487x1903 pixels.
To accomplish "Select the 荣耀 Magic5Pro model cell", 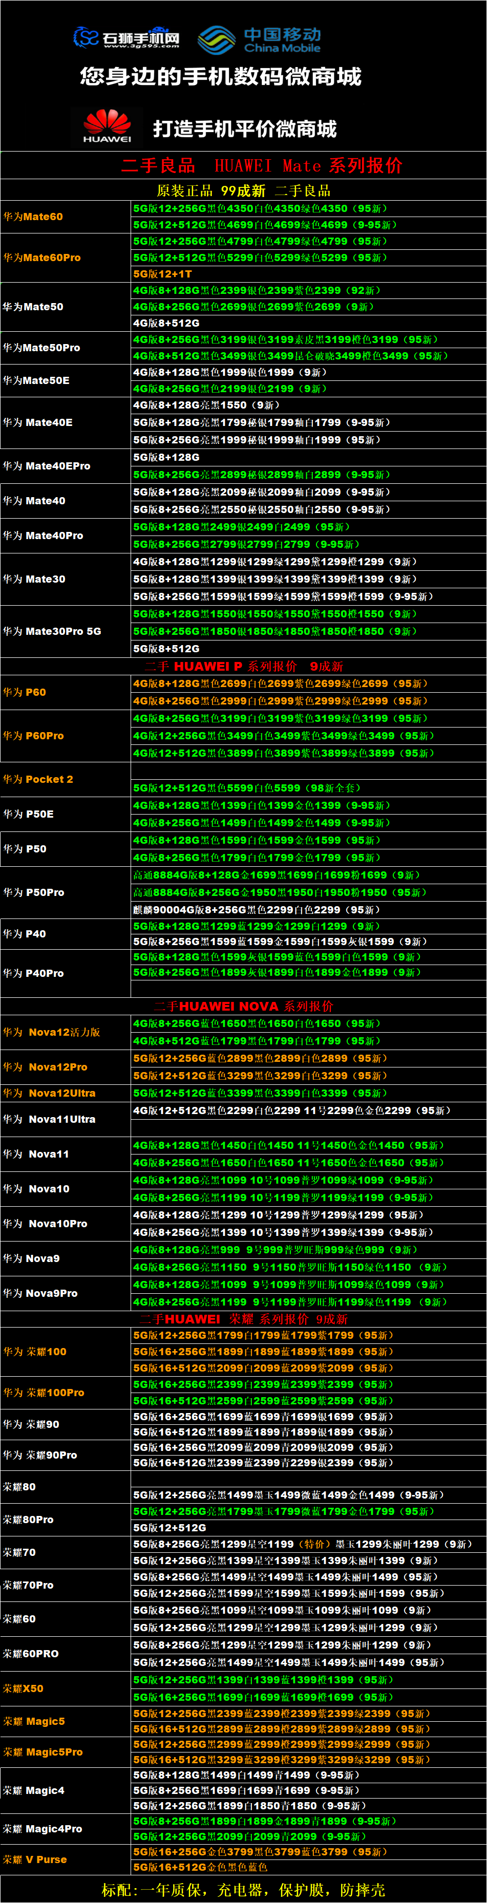I will tap(66, 1751).
